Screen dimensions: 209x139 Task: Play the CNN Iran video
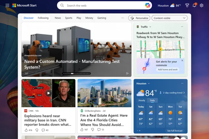(48, 93)
